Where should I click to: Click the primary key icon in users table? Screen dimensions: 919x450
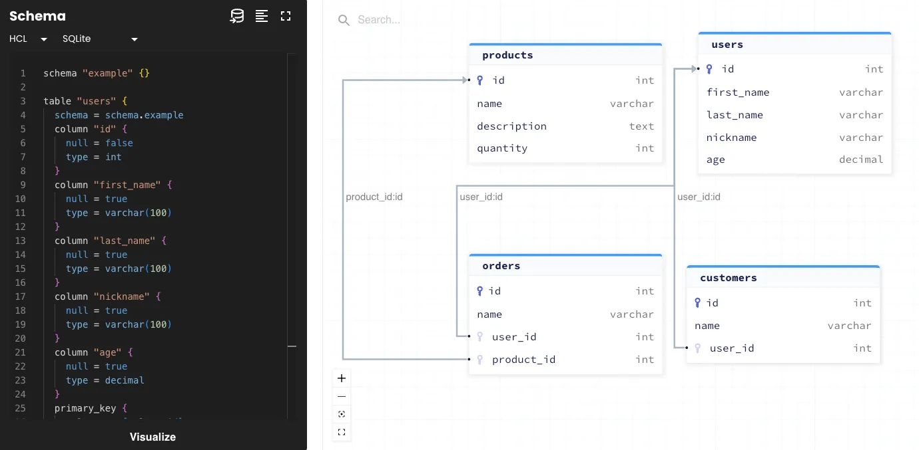point(709,69)
